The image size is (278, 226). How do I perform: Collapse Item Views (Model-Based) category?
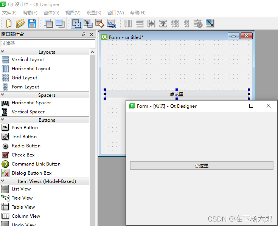pos(3,181)
